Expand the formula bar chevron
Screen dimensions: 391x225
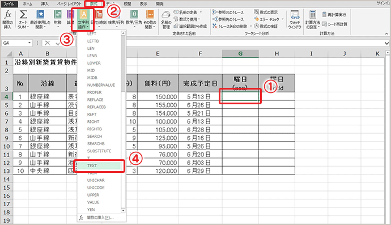(386, 43)
